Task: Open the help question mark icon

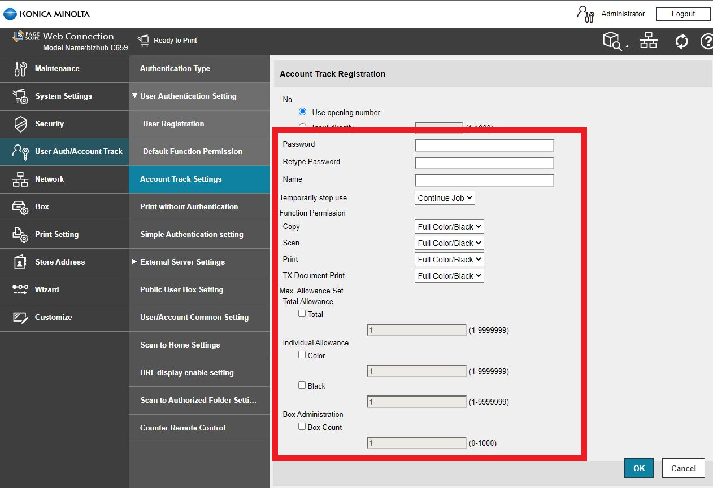Action: click(706, 41)
